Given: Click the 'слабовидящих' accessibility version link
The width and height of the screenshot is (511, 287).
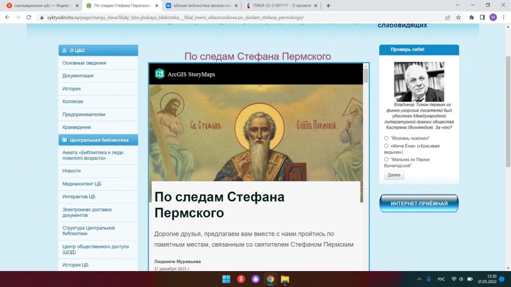Looking at the screenshot, I should (403, 25).
